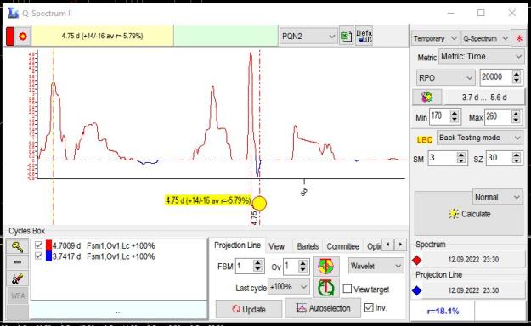Screen dimensions: 531x326
Task: Click the red bar button in top toolbar
Action: tap(10, 37)
